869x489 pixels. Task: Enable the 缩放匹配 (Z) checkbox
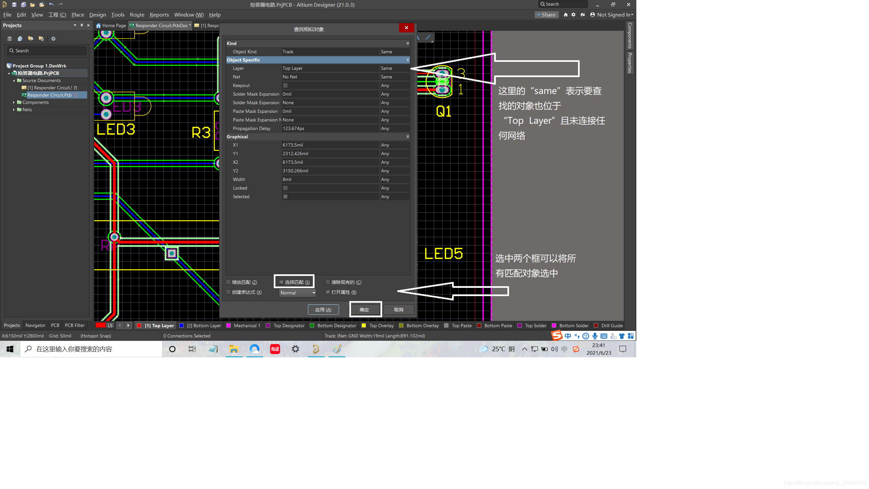(x=228, y=282)
